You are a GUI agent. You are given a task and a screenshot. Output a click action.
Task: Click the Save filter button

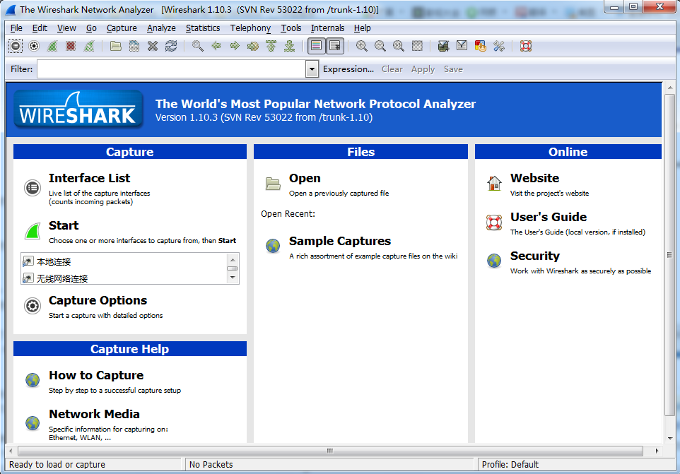pyautogui.click(x=453, y=69)
